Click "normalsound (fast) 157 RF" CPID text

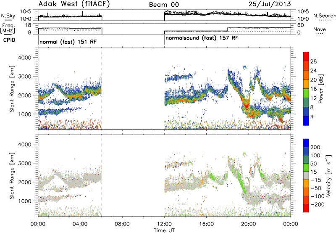click(x=202, y=38)
